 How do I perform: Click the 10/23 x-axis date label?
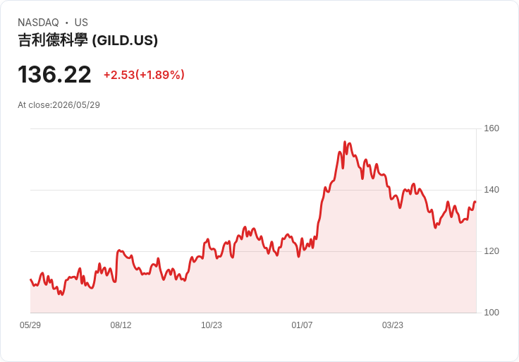(212, 325)
